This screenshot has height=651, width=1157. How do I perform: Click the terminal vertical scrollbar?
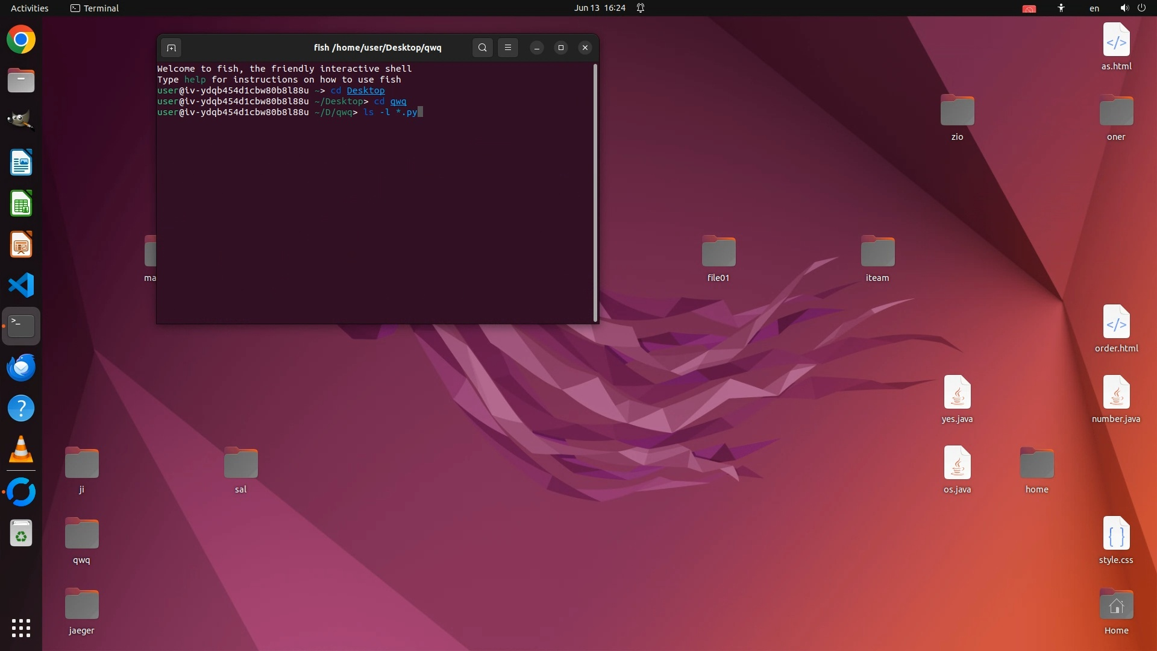point(595,193)
